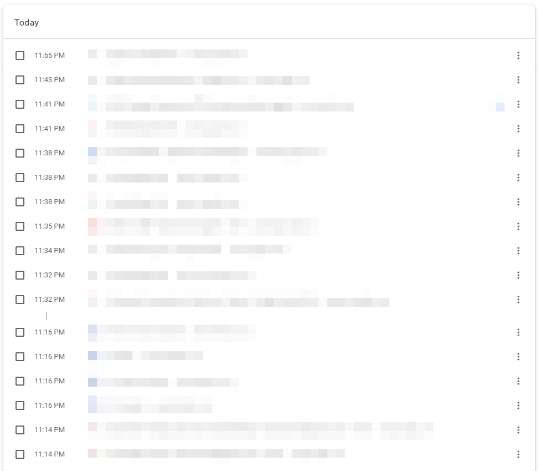Expand the options dropdown for the second 11:41 PM entry
The image size is (540, 471).
[x=518, y=129]
